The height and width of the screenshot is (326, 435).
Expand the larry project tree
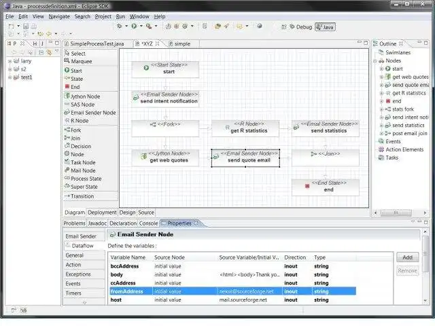click(10, 61)
